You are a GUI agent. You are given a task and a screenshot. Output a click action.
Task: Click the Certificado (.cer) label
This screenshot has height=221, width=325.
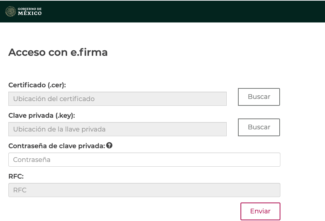(x=37, y=85)
